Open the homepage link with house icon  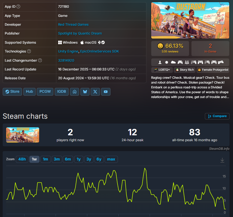click(74, 92)
